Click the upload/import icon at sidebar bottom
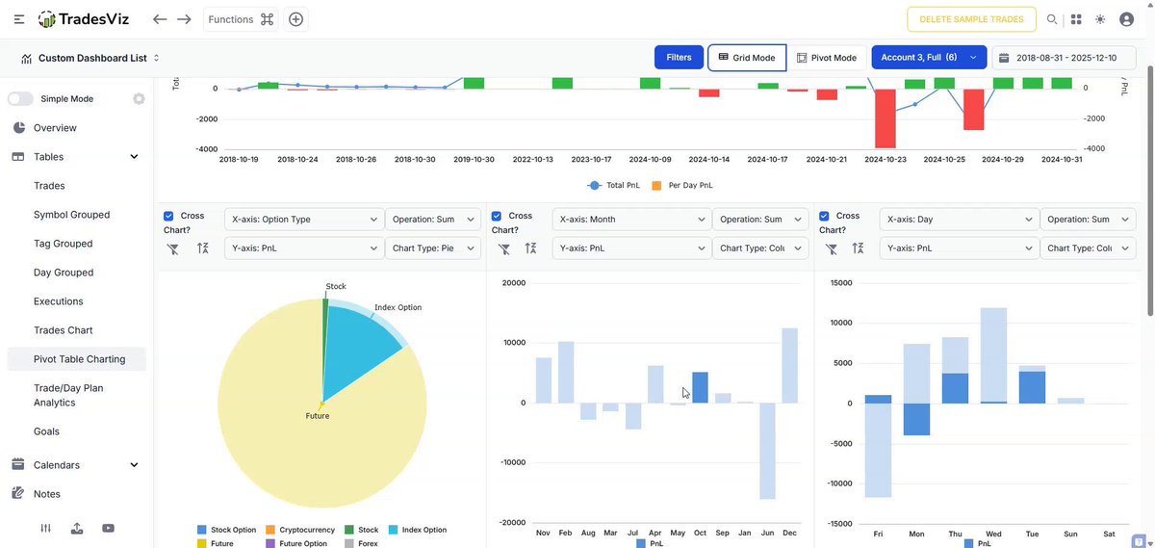 pos(77,528)
